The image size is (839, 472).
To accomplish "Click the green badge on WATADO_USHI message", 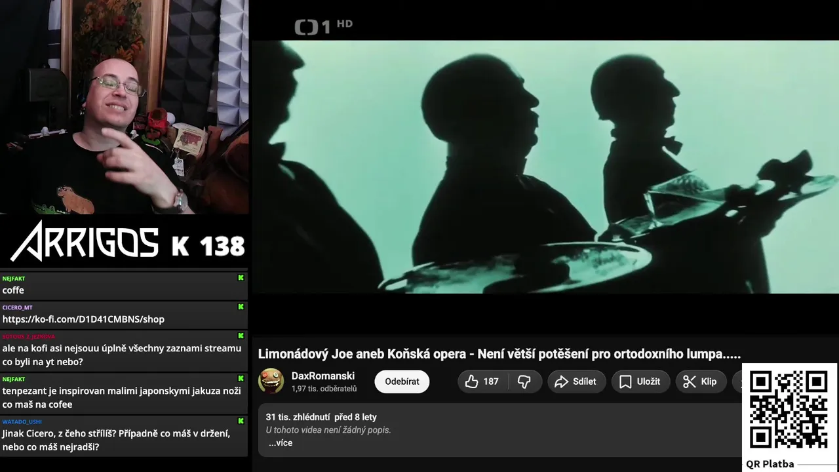I will [x=241, y=421].
